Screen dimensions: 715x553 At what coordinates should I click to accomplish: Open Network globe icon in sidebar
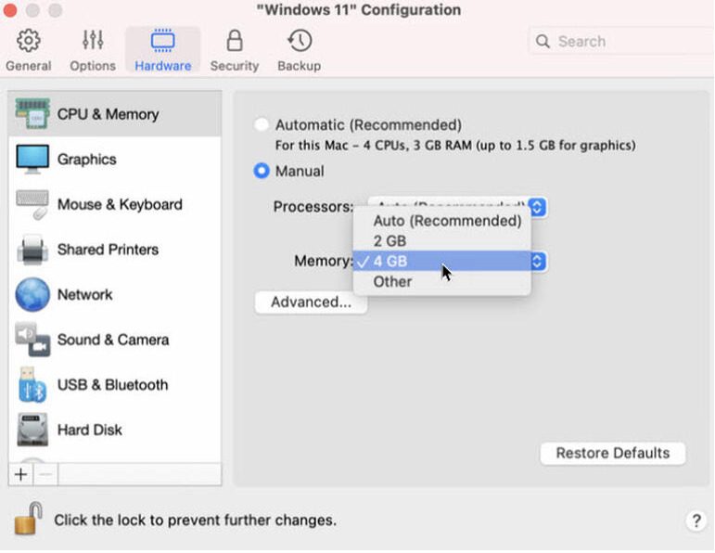pyautogui.click(x=32, y=295)
